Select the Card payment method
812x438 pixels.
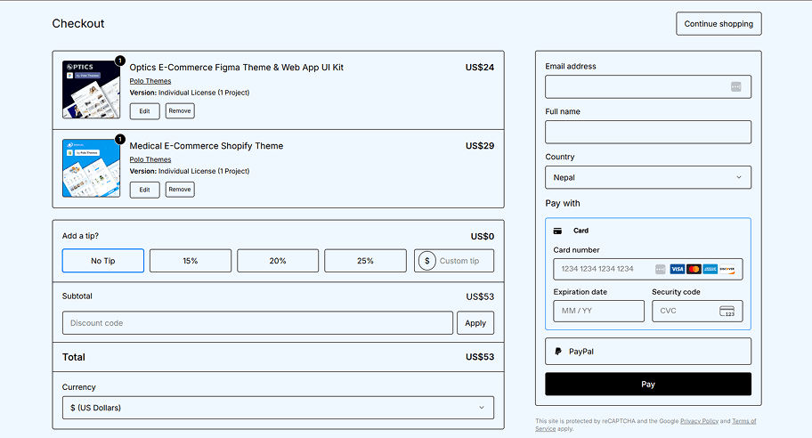click(x=648, y=231)
